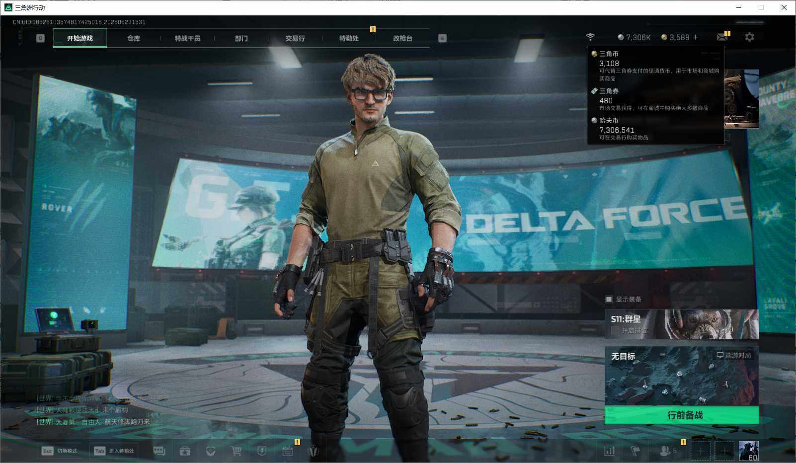This screenshot has height=463, width=796.
Task: Open the settings gear icon
Action: click(749, 37)
